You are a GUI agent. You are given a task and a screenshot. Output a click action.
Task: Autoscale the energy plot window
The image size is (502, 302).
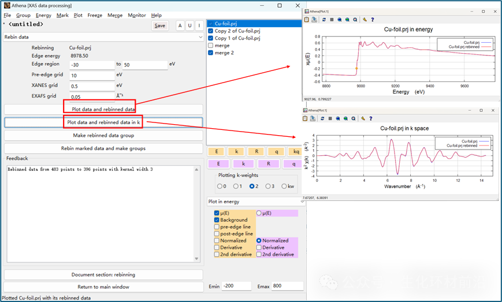click(355, 20)
